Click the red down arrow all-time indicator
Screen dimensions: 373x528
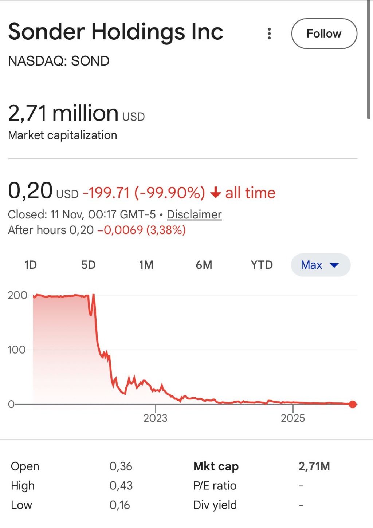click(x=216, y=192)
